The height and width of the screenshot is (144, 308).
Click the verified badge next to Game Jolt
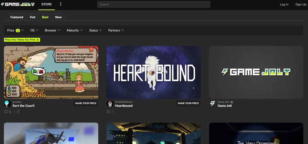click(232, 102)
